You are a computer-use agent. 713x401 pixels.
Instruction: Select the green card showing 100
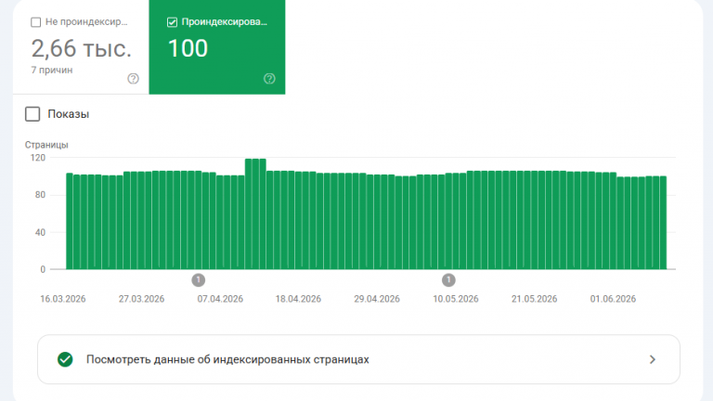(x=217, y=47)
